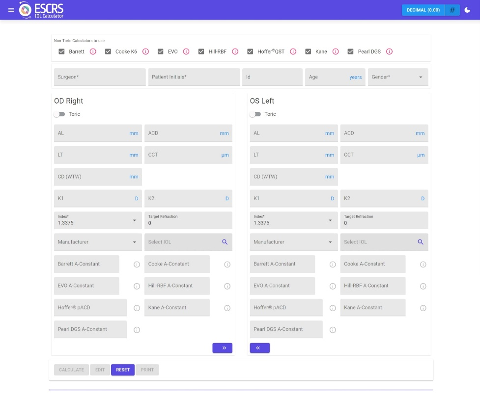
Task: Uncheck the Hoffer QST checkbox
Action: point(250,52)
